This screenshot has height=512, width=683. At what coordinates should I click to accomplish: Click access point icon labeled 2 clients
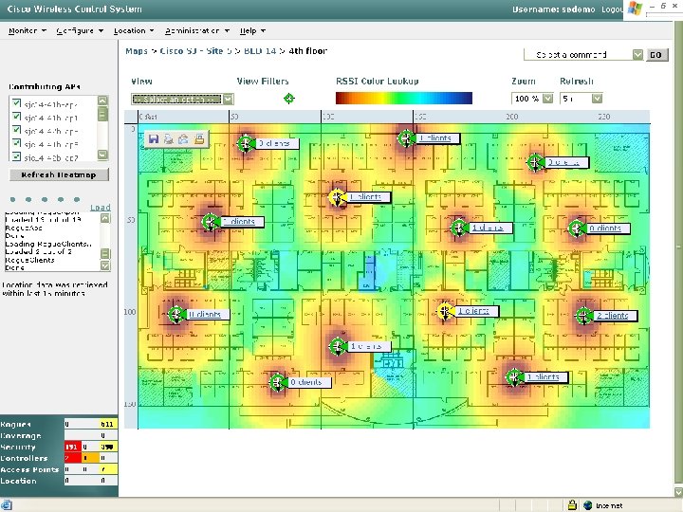[x=581, y=316]
